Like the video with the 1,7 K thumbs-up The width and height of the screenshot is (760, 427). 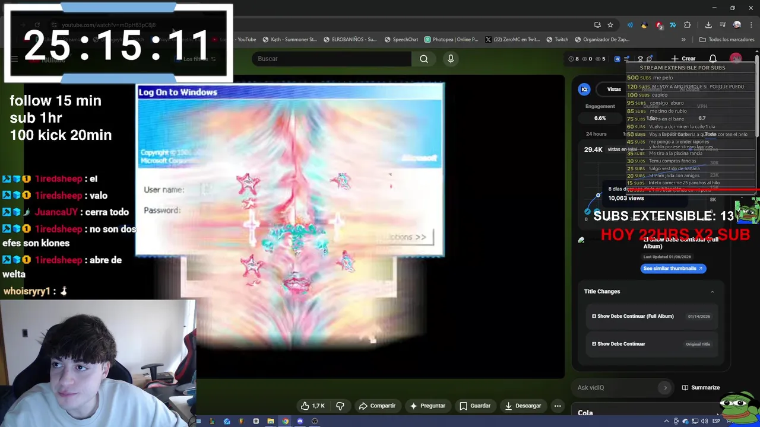[313, 406]
